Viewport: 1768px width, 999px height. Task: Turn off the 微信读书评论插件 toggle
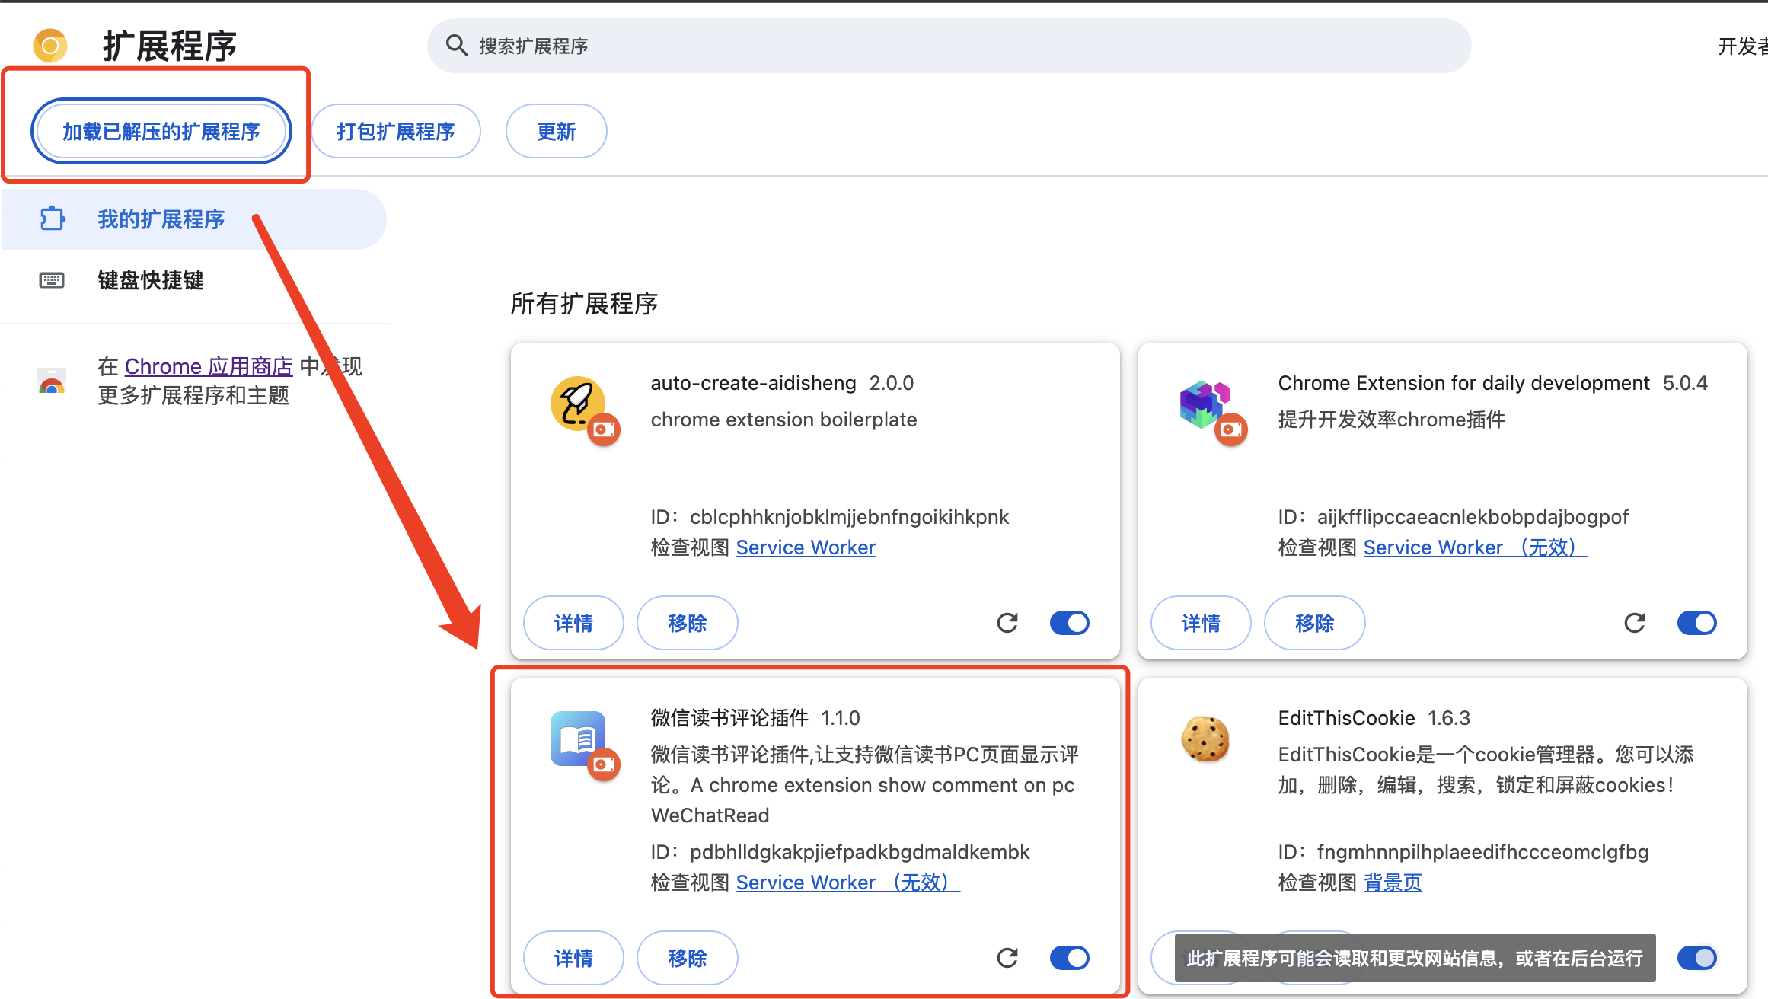click(1069, 958)
